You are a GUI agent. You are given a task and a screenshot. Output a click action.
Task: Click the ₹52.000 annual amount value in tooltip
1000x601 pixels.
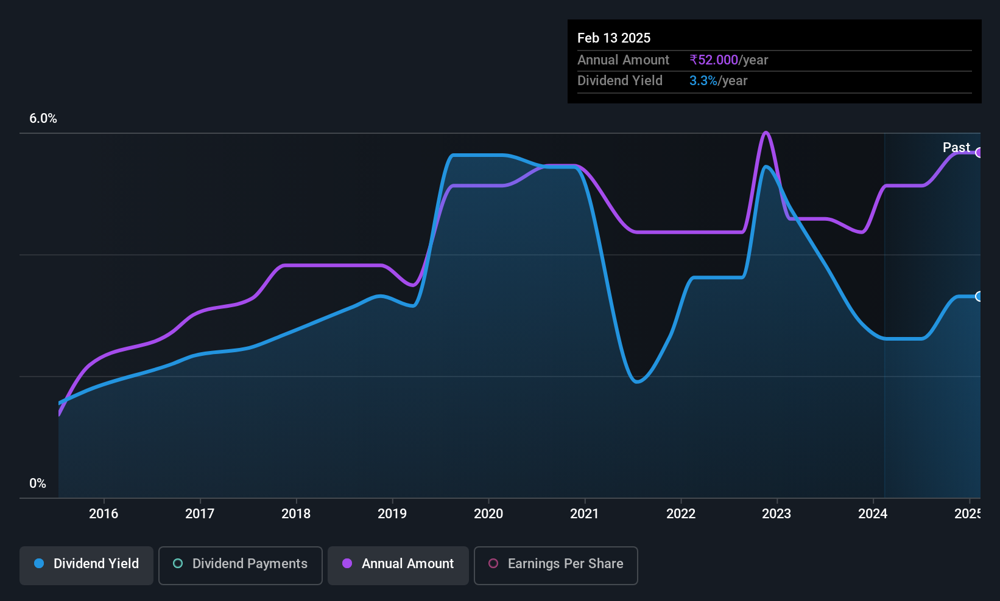(714, 60)
